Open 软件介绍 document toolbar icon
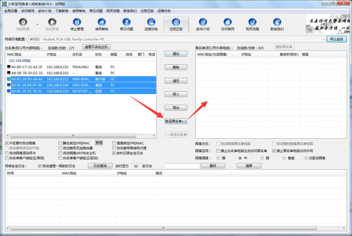The image size is (352, 236). [x=203, y=22]
